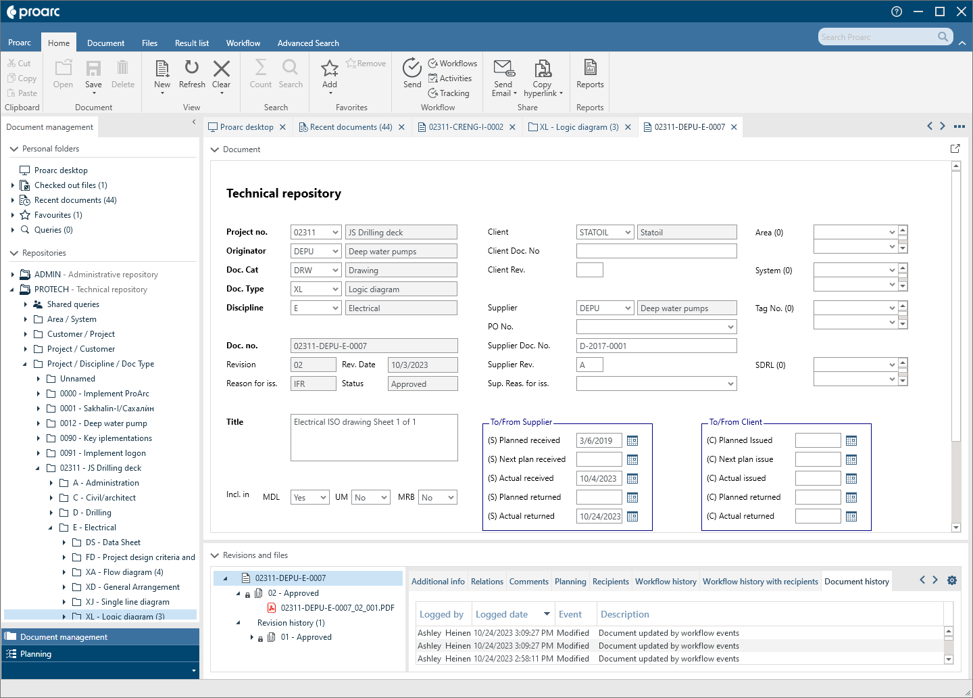The width and height of the screenshot is (973, 698).
Task: Create a new document
Action: pos(161,74)
